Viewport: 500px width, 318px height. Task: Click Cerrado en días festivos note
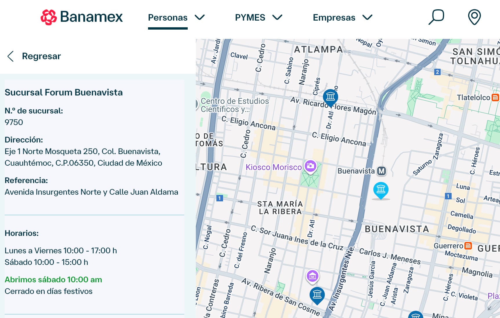point(49,291)
